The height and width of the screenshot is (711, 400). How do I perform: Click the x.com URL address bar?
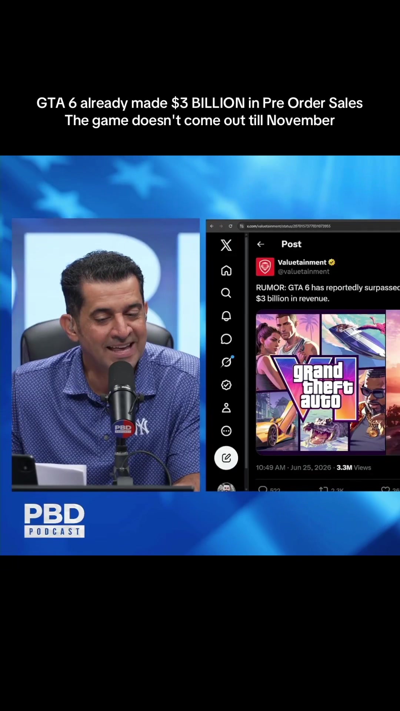(x=319, y=226)
